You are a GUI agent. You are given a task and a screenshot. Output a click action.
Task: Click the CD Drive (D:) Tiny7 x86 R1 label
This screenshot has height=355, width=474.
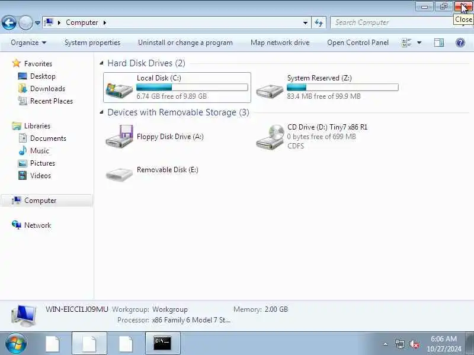coord(328,127)
